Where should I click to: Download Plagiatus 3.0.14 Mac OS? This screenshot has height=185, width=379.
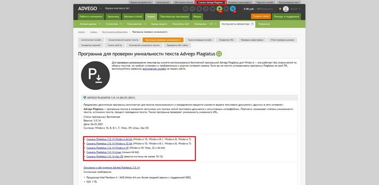[105, 156]
